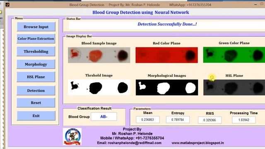Click the Status Bar panel label
Screen dimensions: 265x149
coord(74,19)
